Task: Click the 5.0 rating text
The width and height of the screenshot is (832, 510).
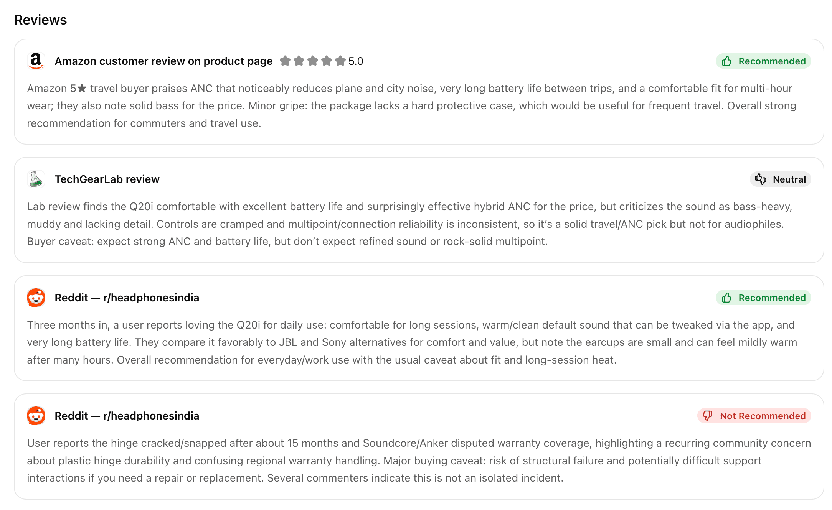Action: pyautogui.click(x=356, y=61)
